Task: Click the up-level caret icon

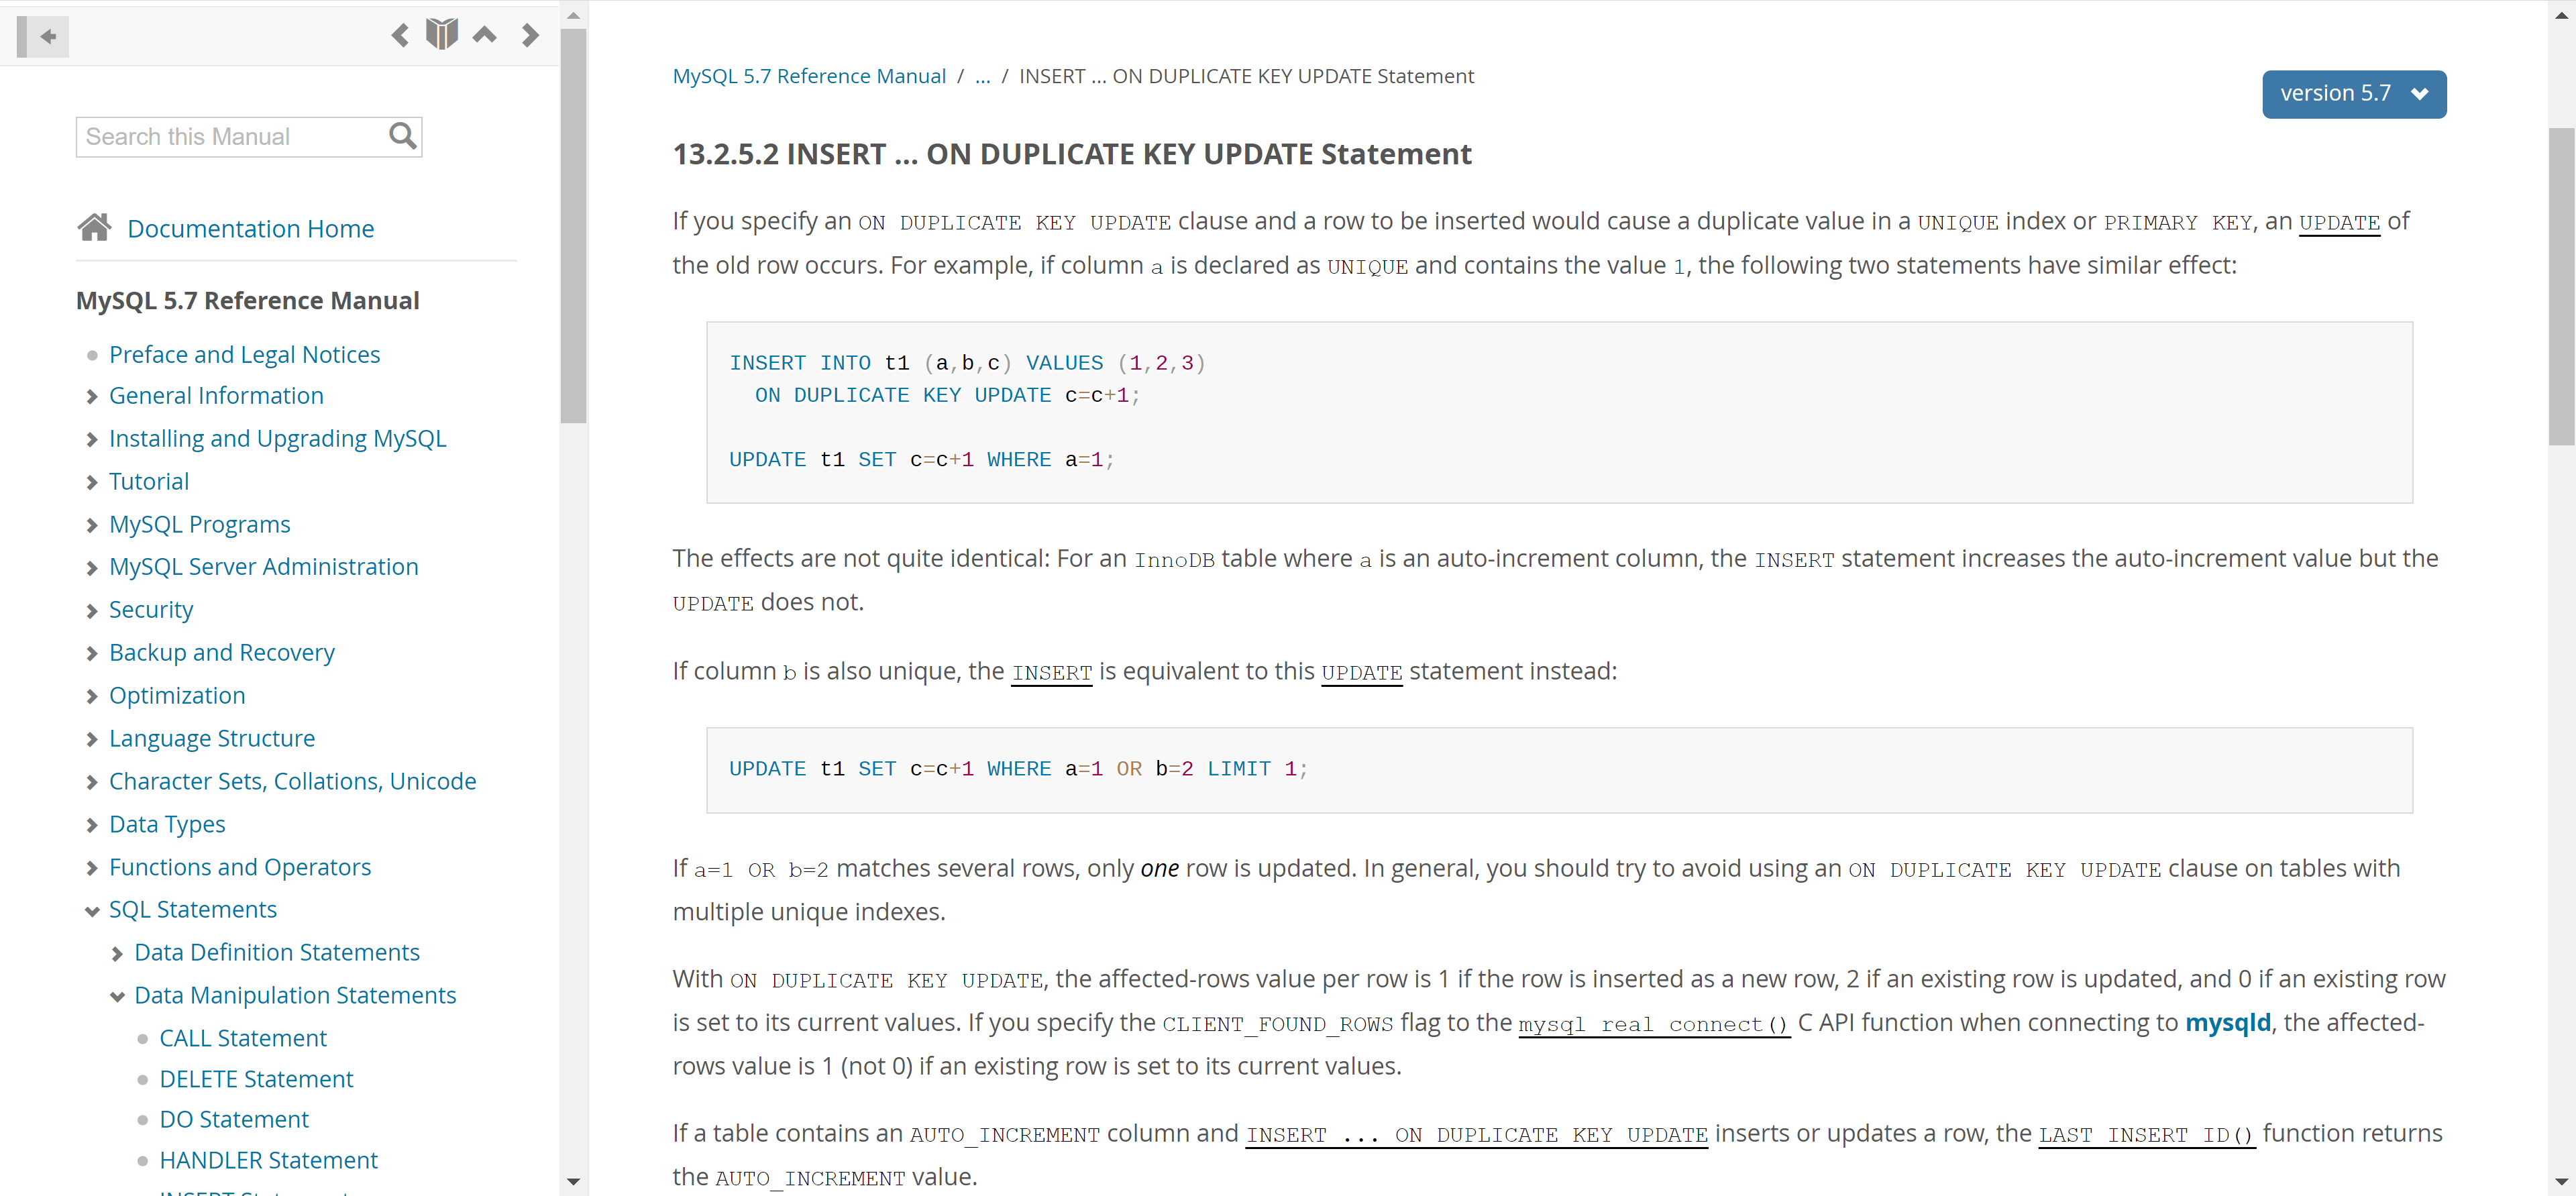Action: (x=485, y=35)
